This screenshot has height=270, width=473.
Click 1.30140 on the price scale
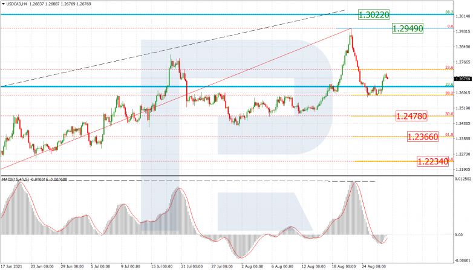pos(463,16)
